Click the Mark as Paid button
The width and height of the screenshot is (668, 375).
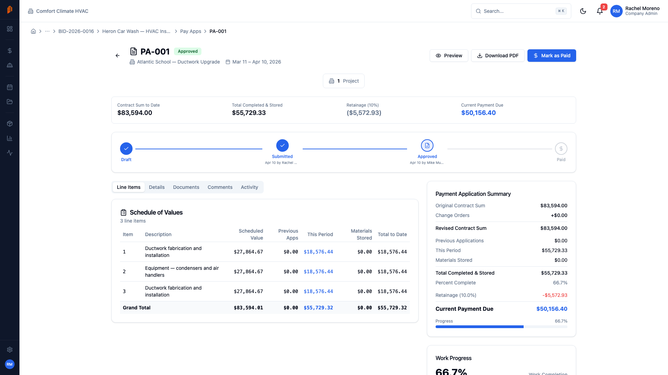tap(551, 56)
